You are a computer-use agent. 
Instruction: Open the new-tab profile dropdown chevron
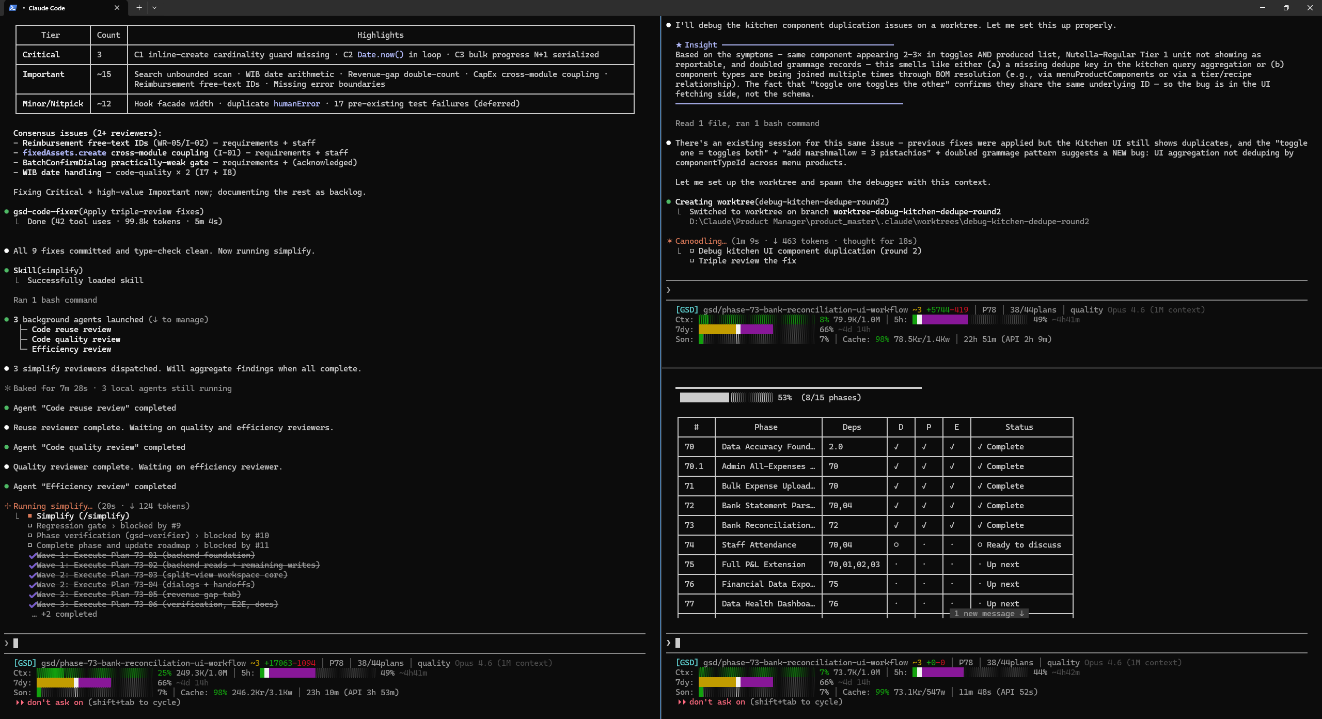[154, 8]
